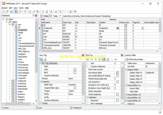This screenshot has width=163, height=115.
Task: Collapse DIV Tag Attributes section
Action: pos(40,63)
